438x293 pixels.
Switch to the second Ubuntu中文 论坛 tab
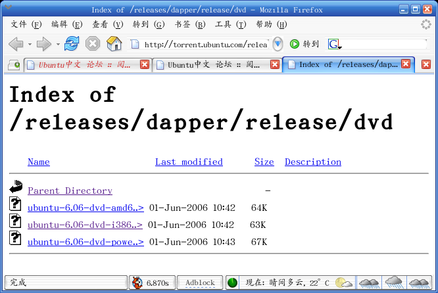point(212,65)
